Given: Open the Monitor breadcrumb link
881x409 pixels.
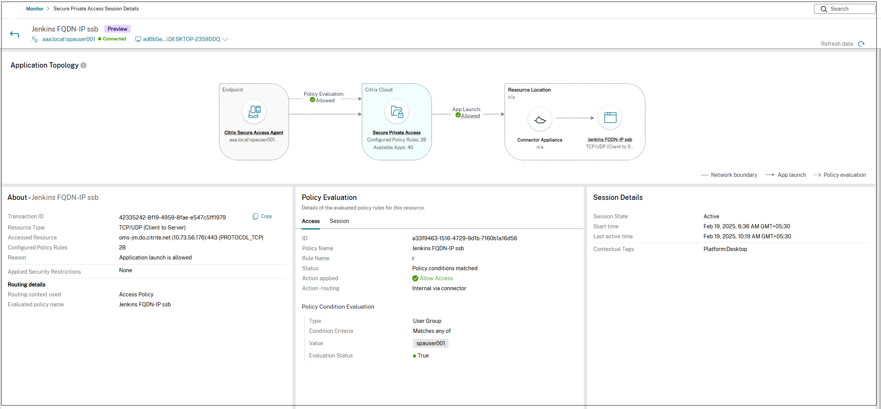Looking at the screenshot, I should (x=35, y=8).
